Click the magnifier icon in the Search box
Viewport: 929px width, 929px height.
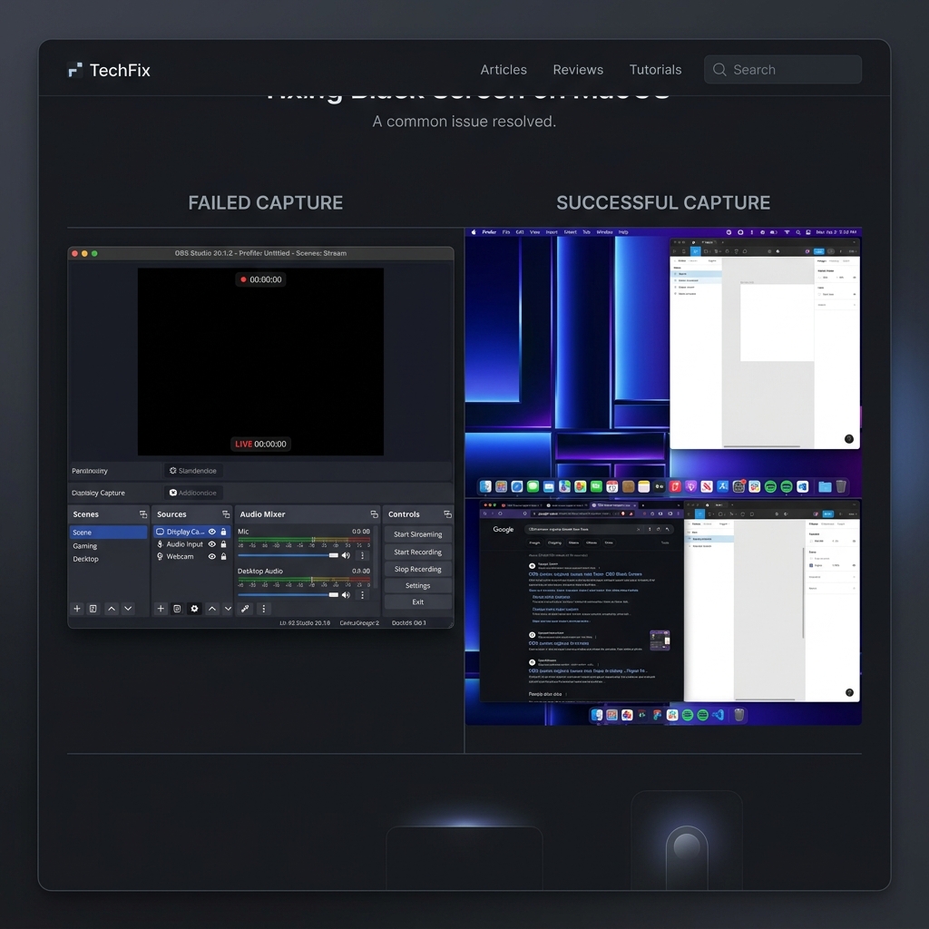719,69
